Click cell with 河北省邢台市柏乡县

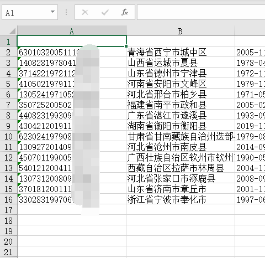[181, 94]
